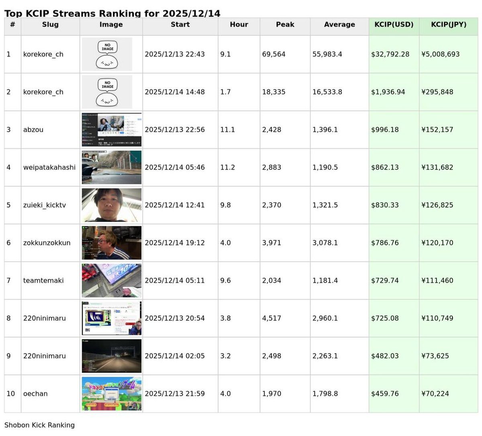Click the Shobon Kick Ranking footer text
Viewport: 482px width, 436px height.
[x=39, y=425]
